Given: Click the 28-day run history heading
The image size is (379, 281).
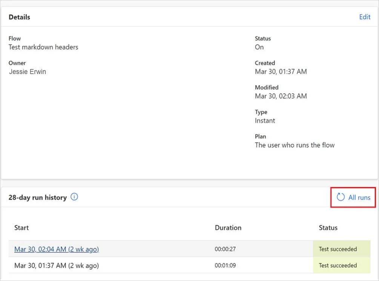Looking at the screenshot, I should tap(37, 197).
